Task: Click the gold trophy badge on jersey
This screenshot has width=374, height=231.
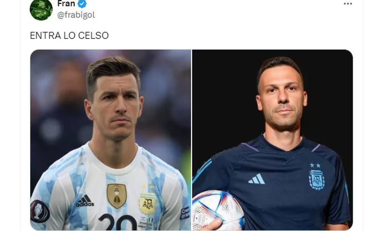Action: [116, 196]
